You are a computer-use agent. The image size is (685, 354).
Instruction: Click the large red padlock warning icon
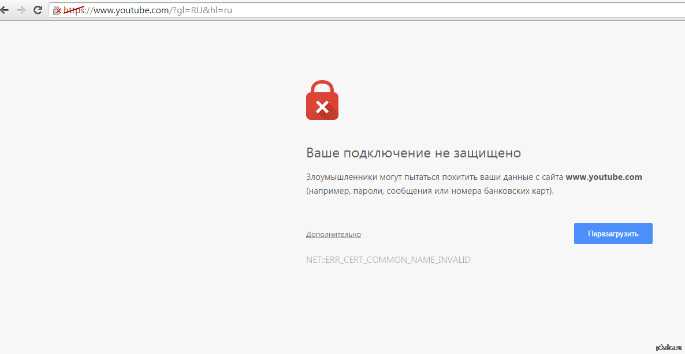click(x=322, y=100)
